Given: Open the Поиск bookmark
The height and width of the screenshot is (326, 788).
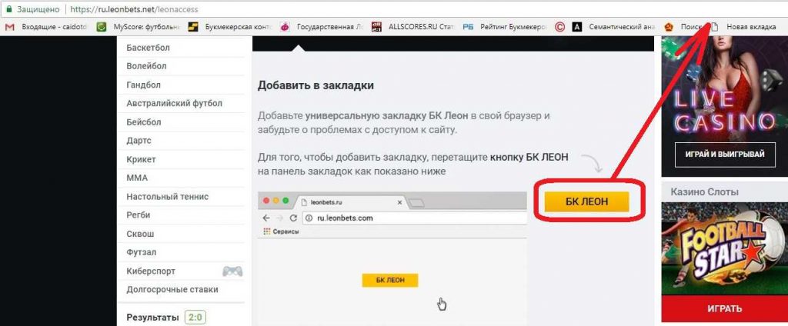Looking at the screenshot, I should 683,27.
